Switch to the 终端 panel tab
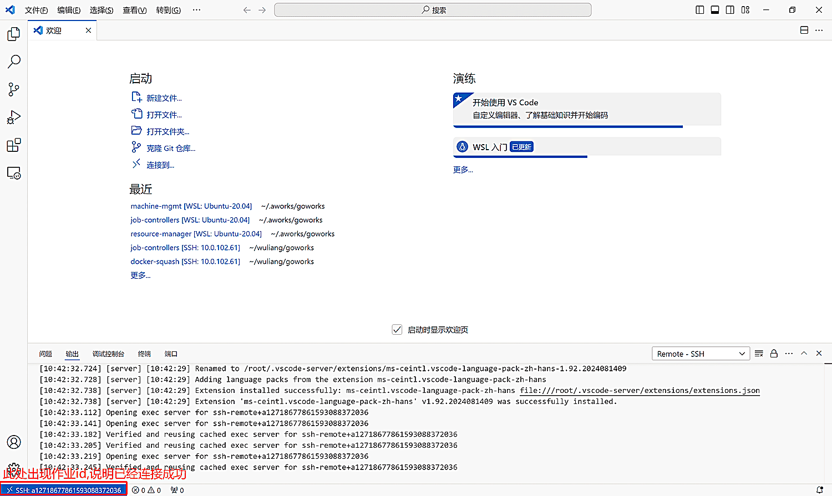This screenshot has height=496, width=832. (x=144, y=354)
